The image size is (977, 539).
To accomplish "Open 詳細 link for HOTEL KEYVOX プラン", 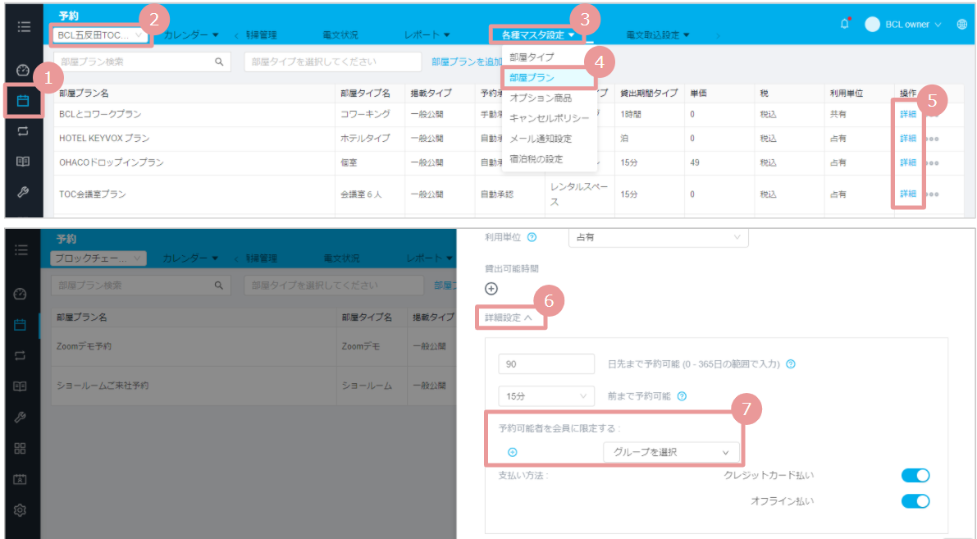I will click(908, 139).
